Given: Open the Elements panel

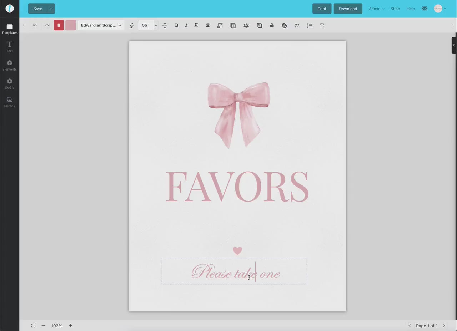Looking at the screenshot, I should [x=10, y=66].
